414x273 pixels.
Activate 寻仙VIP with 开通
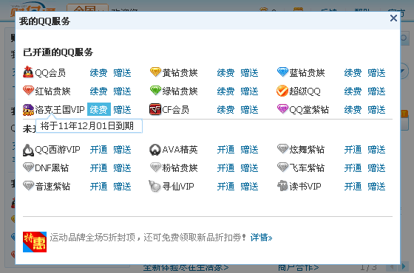pyautogui.click(x=225, y=187)
